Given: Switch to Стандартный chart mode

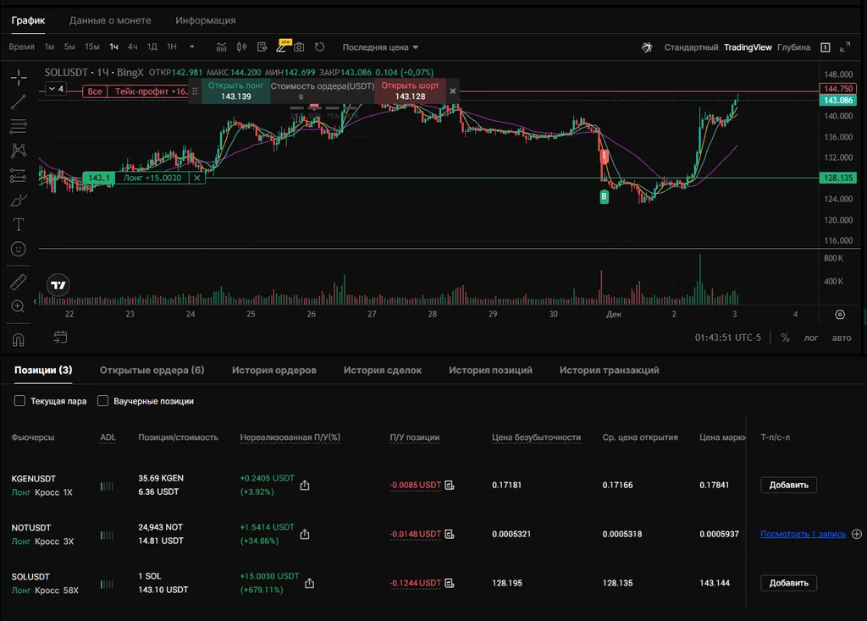Looking at the screenshot, I should (691, 47).
